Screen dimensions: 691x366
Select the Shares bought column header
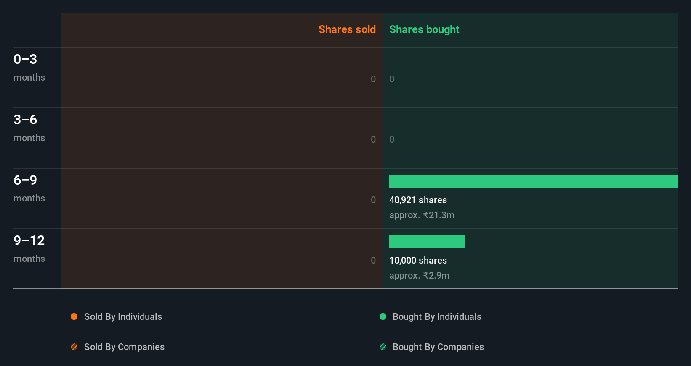coord(424,29)
